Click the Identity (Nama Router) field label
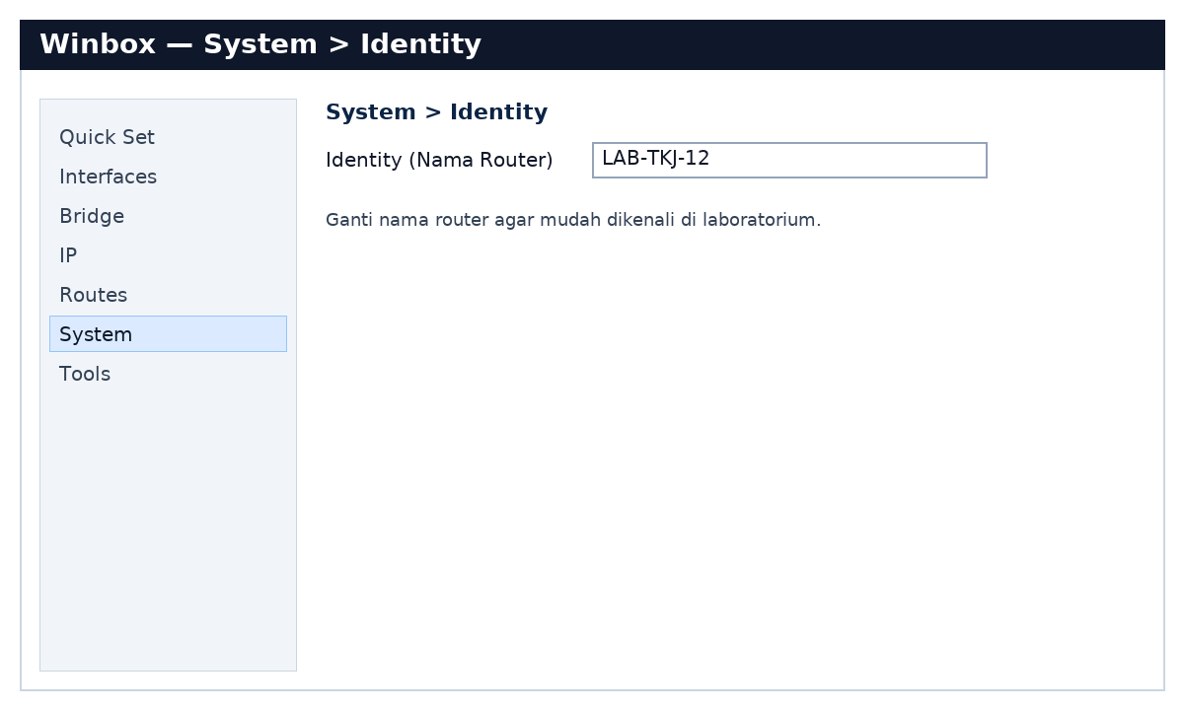Screen dimensions: 1184x710 point(439,160)
